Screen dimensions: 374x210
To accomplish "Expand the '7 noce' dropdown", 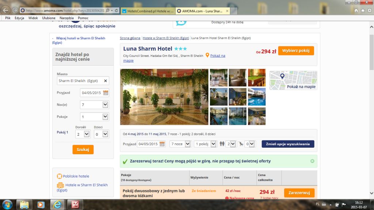I will (188, 144).
